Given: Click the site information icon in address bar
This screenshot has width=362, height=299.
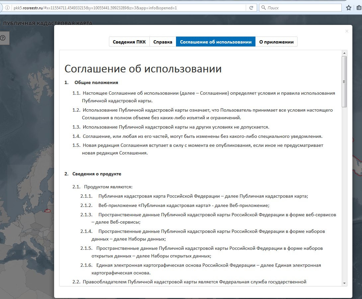Looking at the screenshot, I should point(7,8).
